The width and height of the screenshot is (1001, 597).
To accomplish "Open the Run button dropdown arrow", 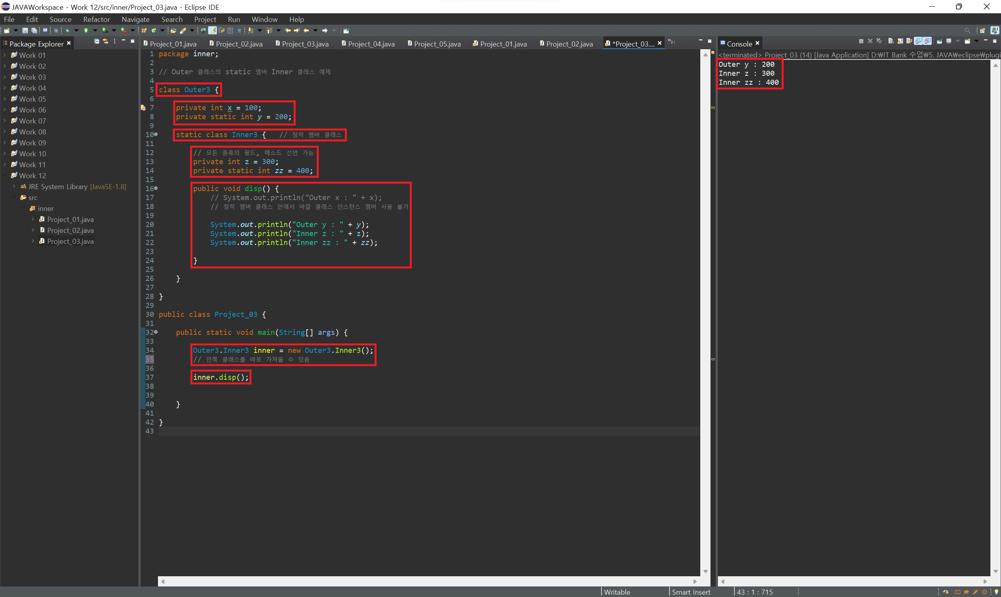I will coord(95,30).
